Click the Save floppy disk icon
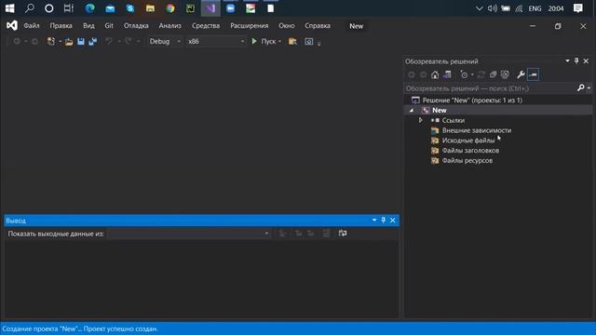This screenshot has height=335, width=596. [81, 41]
